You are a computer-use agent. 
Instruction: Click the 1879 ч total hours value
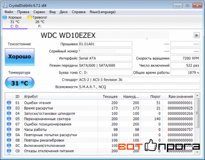tap(185, 73)
